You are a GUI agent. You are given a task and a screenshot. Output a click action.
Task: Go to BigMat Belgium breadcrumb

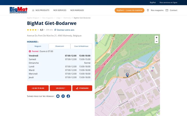33,18
